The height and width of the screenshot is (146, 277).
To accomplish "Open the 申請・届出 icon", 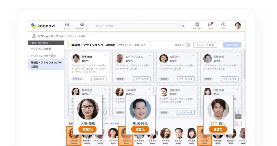I will click(197, 24).
